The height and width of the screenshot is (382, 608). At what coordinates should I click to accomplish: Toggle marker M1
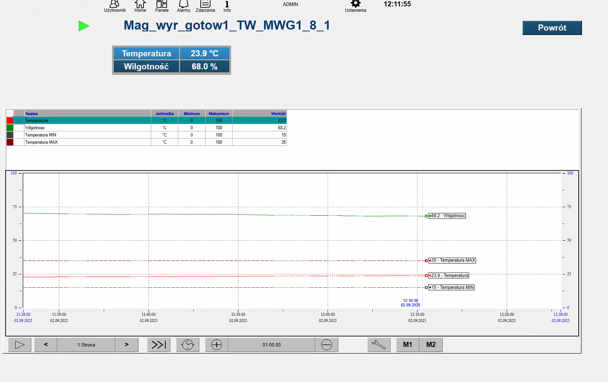(x=408, y=345)
